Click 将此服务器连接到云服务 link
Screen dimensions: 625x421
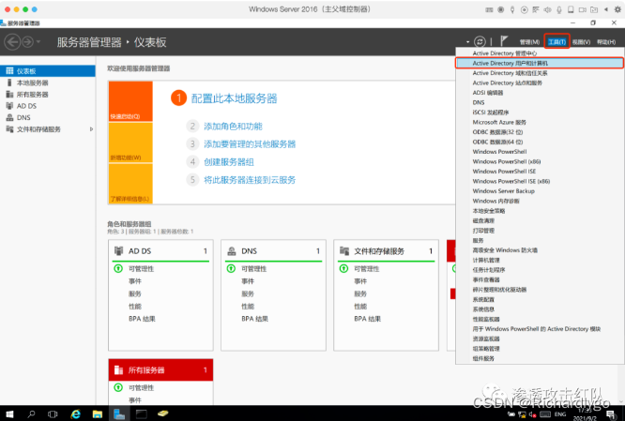(250, 180)
